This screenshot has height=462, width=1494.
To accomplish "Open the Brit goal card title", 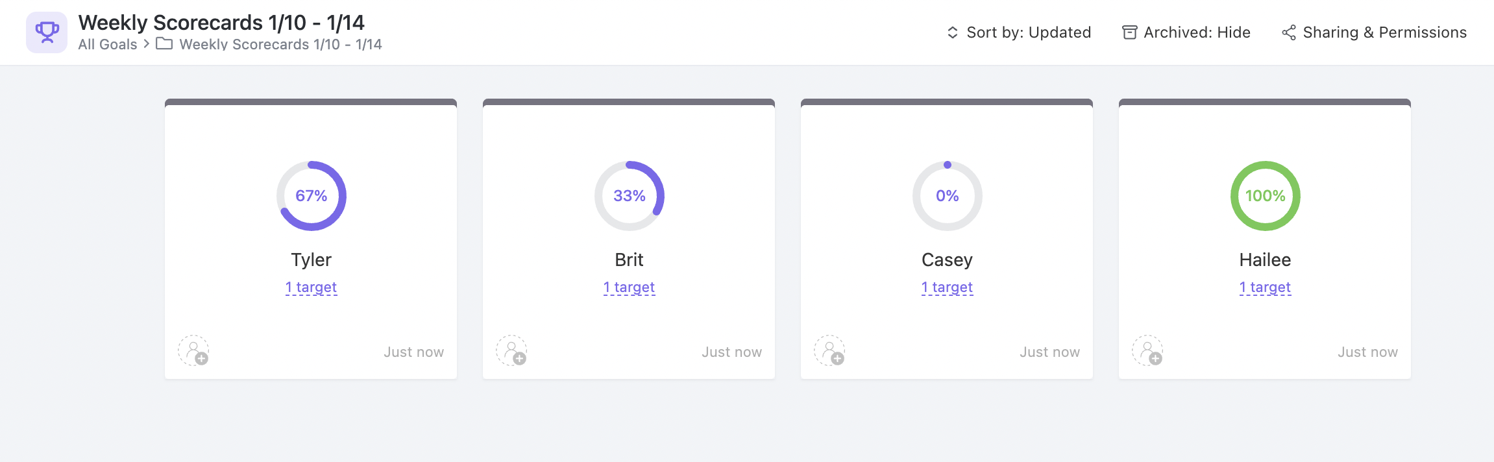I will 630,260.
